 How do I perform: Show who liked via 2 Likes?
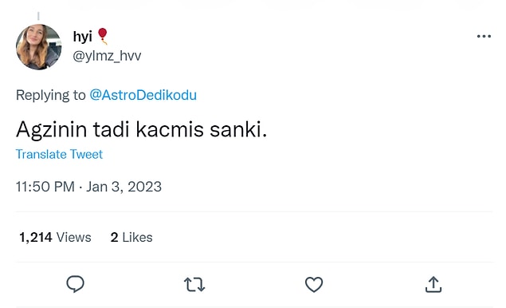pos(131,237)
